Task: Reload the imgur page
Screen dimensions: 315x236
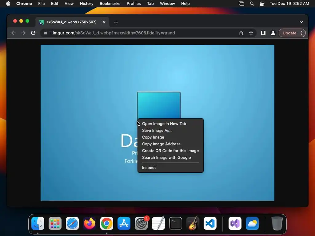Action: [x=33, y=33]
